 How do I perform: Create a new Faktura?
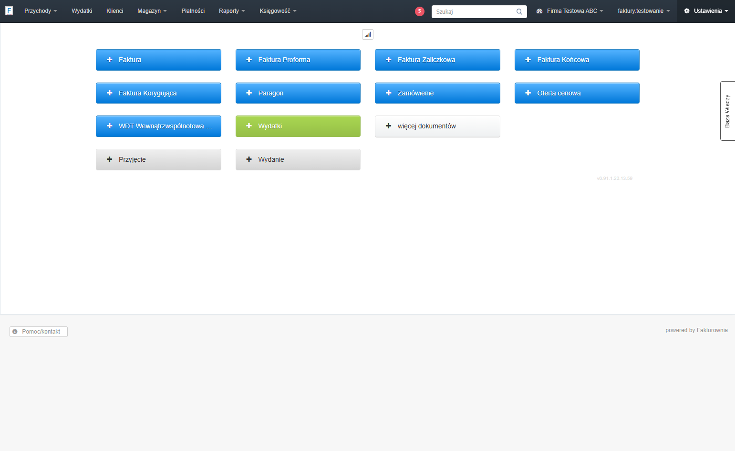click(x=158, y=60)
